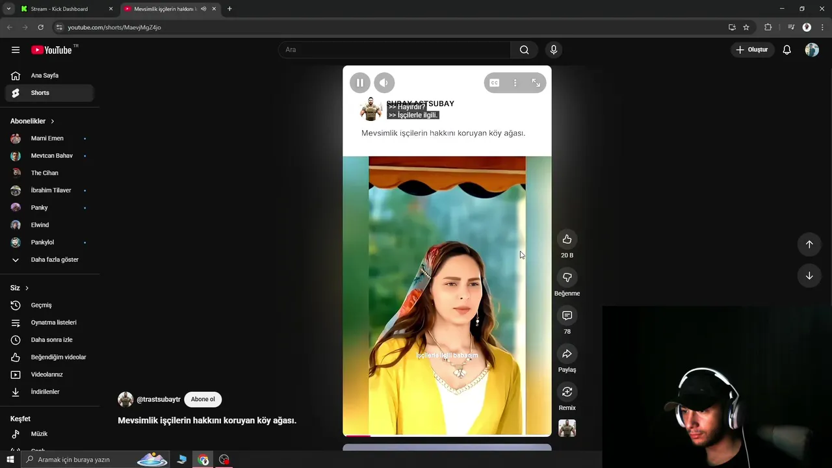
Task: Open the browser extensions puzzle icon
Action: [768, 27]
